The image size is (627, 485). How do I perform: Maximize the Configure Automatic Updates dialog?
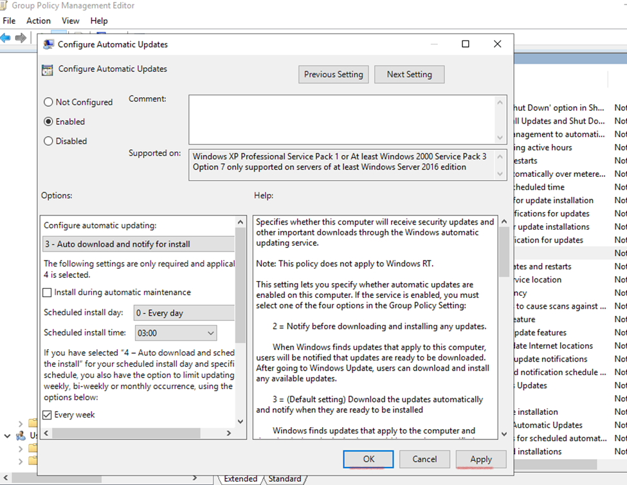pyautogui.click(x=466, y=44)
